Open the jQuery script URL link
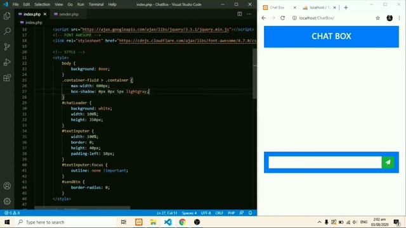Viewport: 406px width, 228px height. tap(156, 30)
